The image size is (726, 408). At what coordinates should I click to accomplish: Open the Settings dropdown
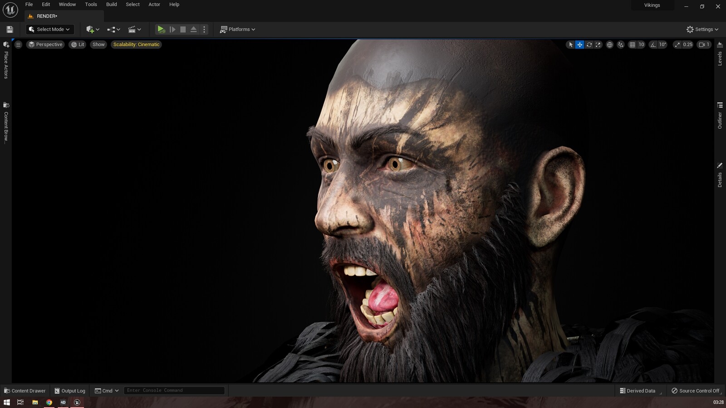point(702,29)
